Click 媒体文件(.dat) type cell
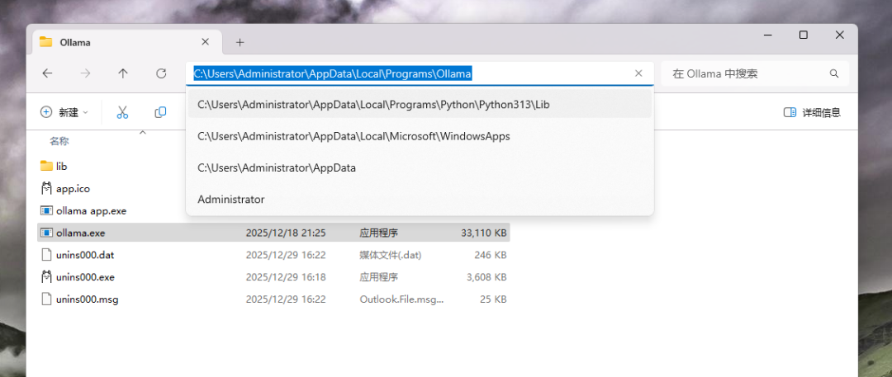This screenshot has width=892, height=377. pos(390,255)
